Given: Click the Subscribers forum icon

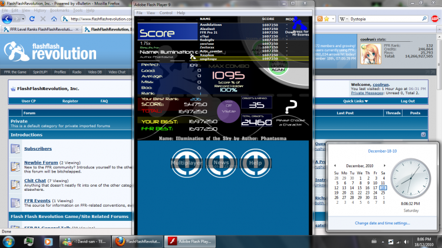Looking at the screenshot, I should pyautogui.click(x=15, y=148).
